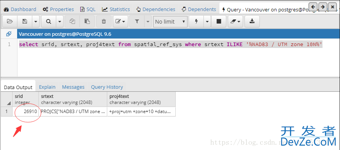Image resolution: width=340 pixels, height=150 pixels.
Task: Click the connection status link icon
Action: tap(9, 34)
